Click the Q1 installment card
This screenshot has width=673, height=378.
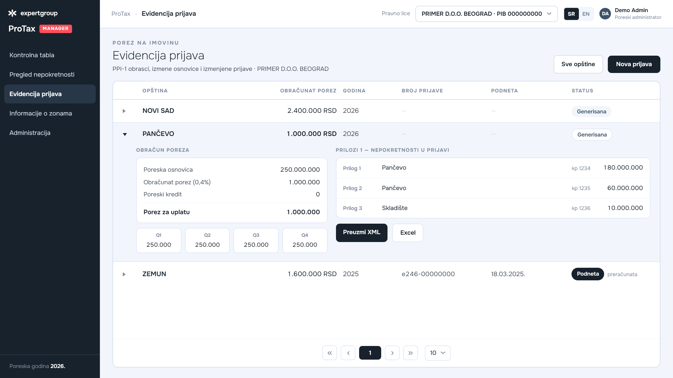click(159, 240)
